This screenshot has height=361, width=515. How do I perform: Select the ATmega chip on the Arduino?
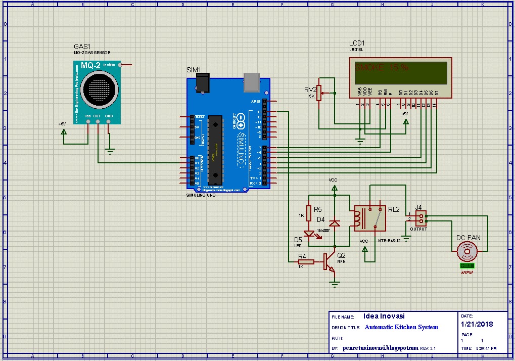216,149
